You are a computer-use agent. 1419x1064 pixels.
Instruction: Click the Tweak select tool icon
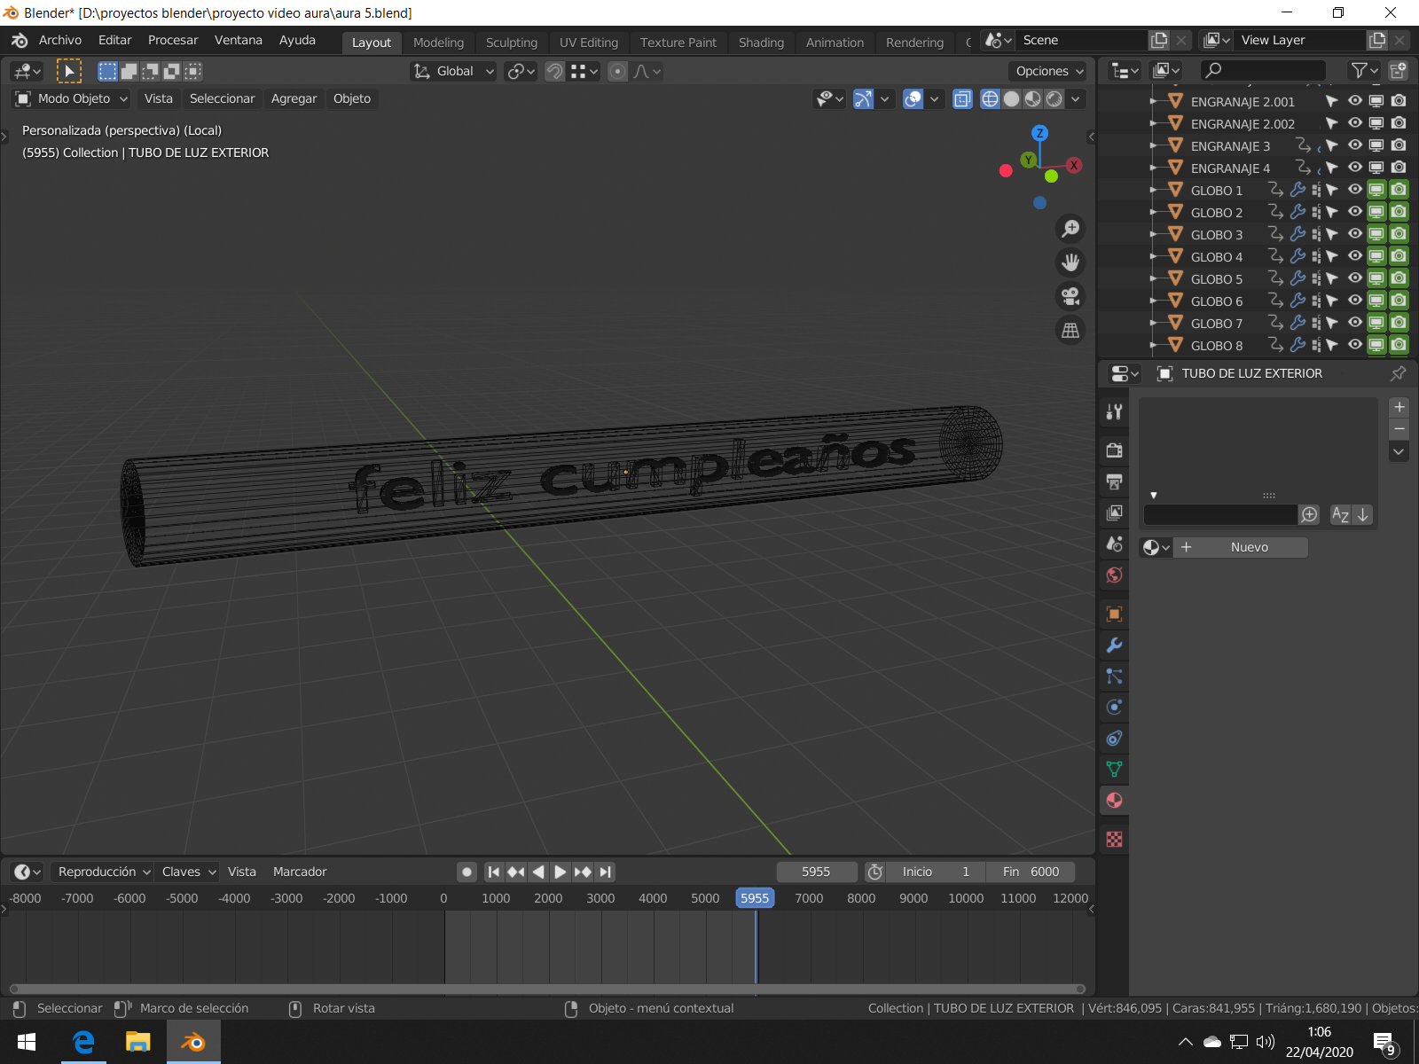click(x=68, y=71)
